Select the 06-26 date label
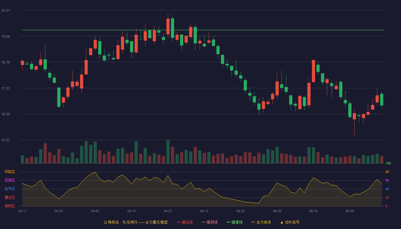Screen dimensions: 401x229 tap(350, 211)
